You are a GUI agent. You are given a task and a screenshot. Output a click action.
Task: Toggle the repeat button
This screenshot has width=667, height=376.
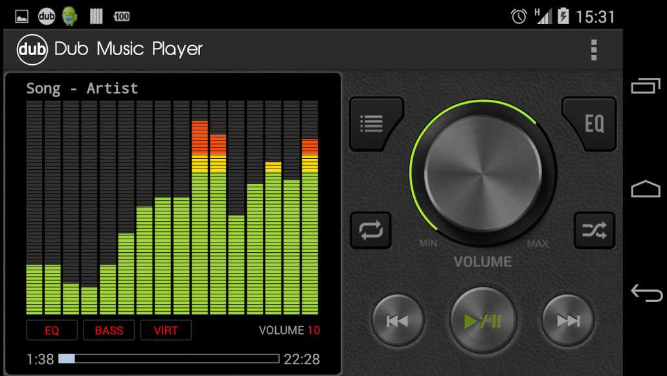coord(370,230)
